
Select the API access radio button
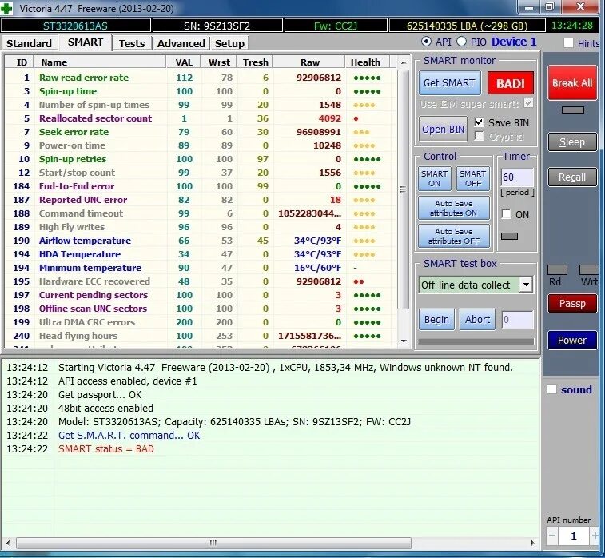426,42
